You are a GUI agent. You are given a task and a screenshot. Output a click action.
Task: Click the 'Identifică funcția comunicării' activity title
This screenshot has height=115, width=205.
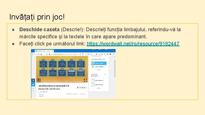coord(54,87)
